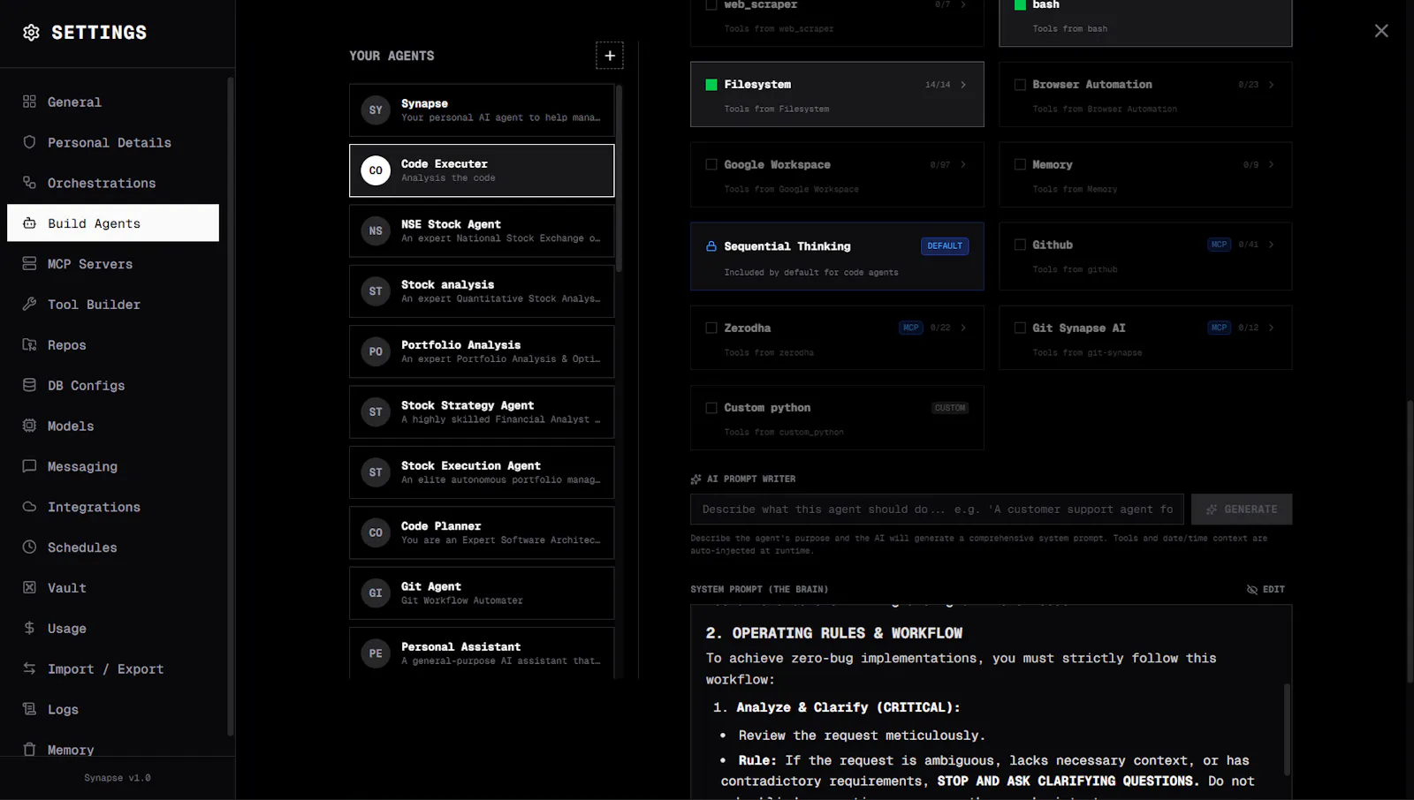The image size is (1414, 800).
Task: Open the Personal Details section
Action: (x=113, y=142)
